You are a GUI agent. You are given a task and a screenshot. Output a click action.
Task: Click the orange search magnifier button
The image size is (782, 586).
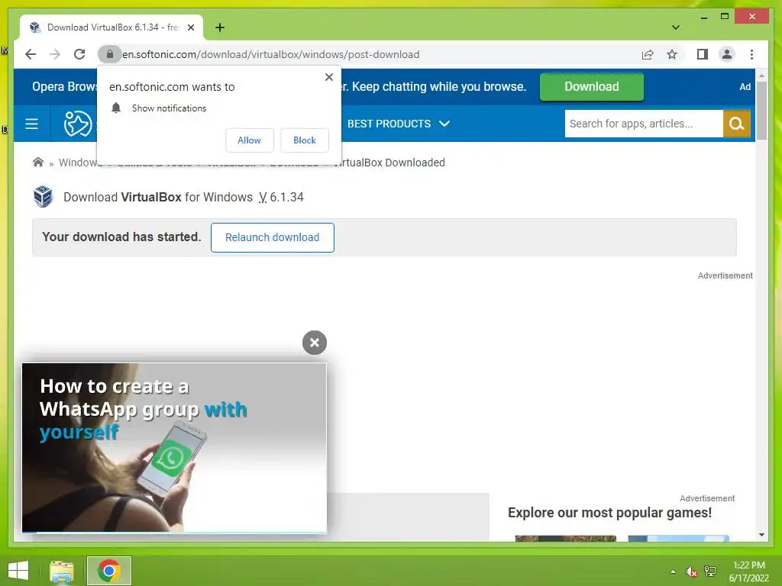(737, 124)
